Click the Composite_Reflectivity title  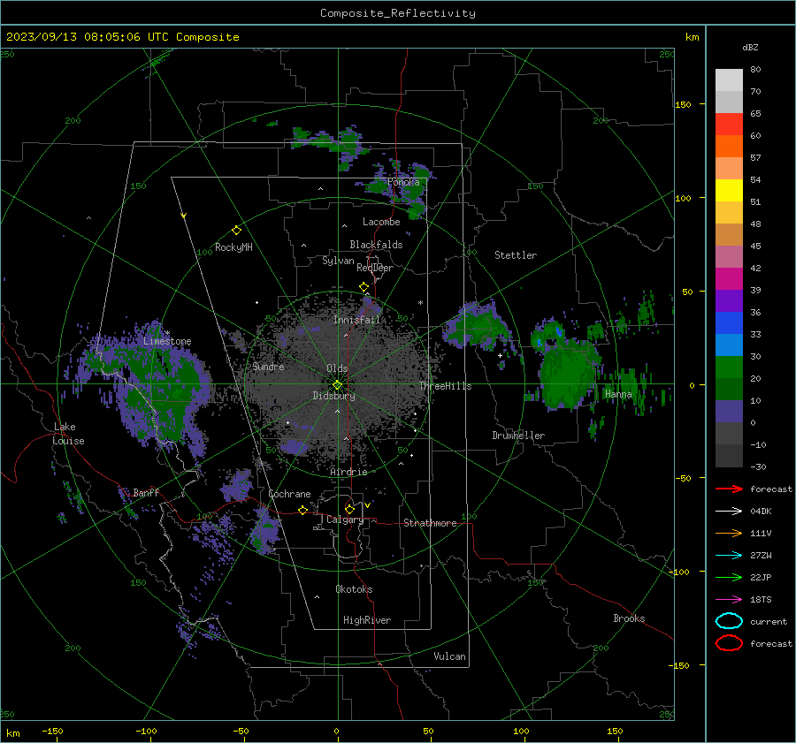[x=398, y=13]
